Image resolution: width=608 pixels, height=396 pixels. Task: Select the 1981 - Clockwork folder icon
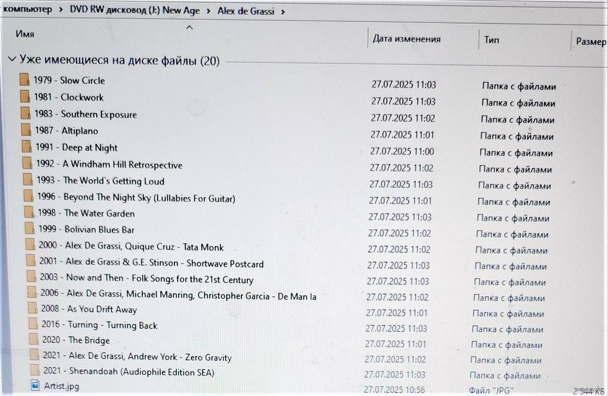25,96
